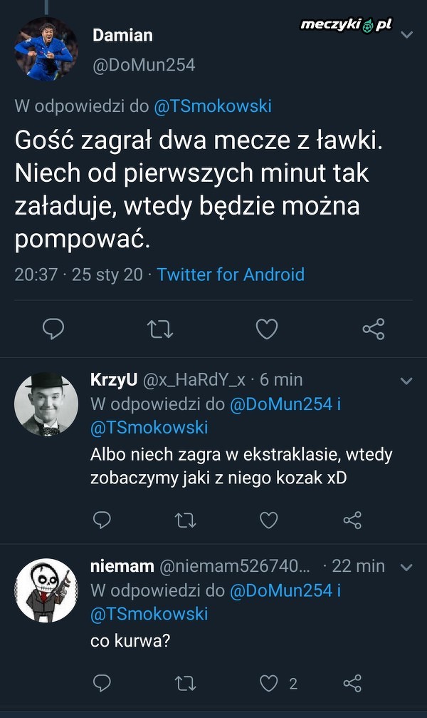
Task: Reply to Damian's main tweet
Action: click(x=53, y=329)
